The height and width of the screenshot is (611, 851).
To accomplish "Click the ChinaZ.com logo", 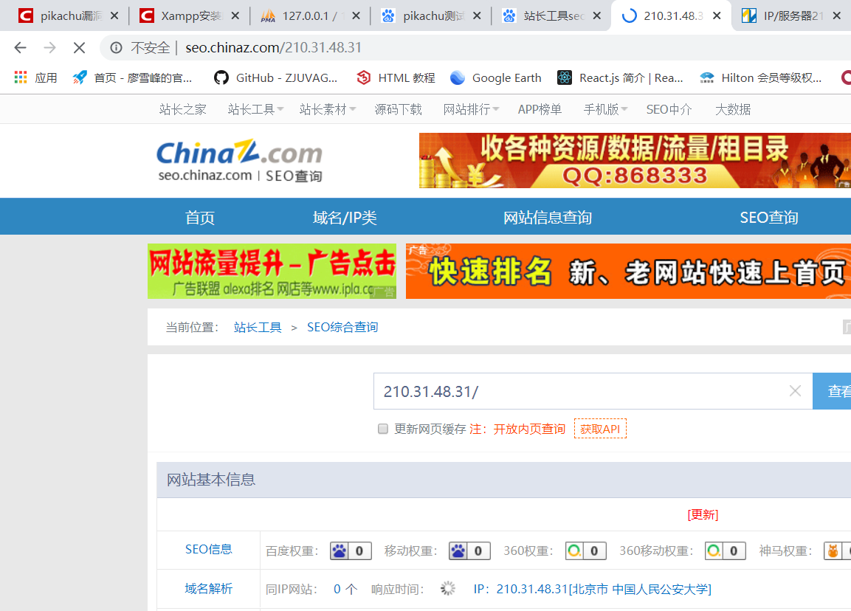I will pyautogui.click(x=239, y=161).
